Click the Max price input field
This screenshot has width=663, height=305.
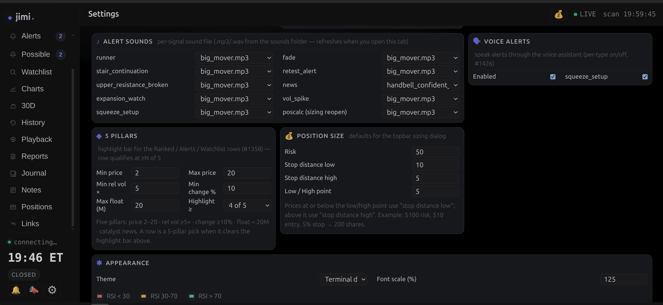tap(247, 173)
